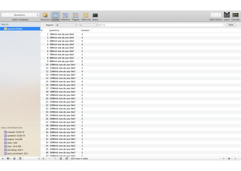The height and width of the screenshot is (171, 241).
Task: Remove the selected row
Action: (x=49, y=159)
